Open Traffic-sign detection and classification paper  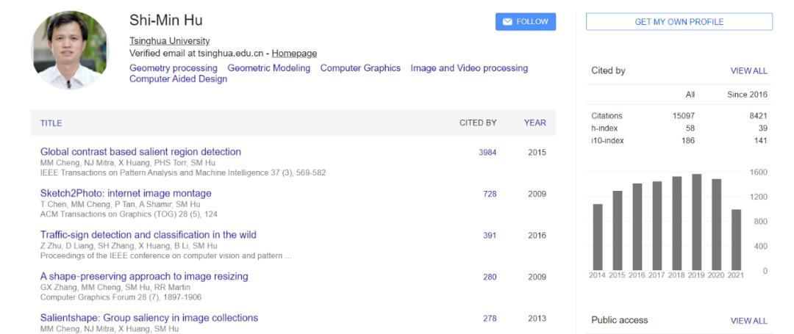148,235
